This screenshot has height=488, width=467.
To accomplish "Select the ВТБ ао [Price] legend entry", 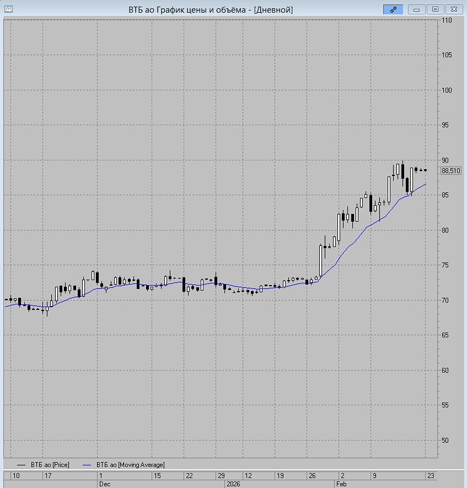I will pos(43,465).
